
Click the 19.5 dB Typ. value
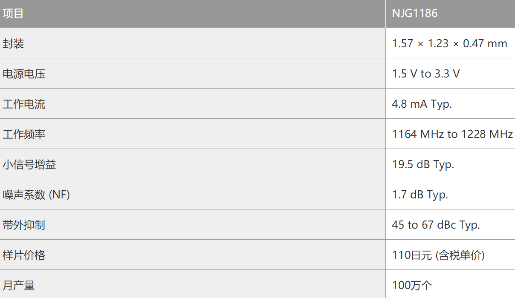pos(423,165)
